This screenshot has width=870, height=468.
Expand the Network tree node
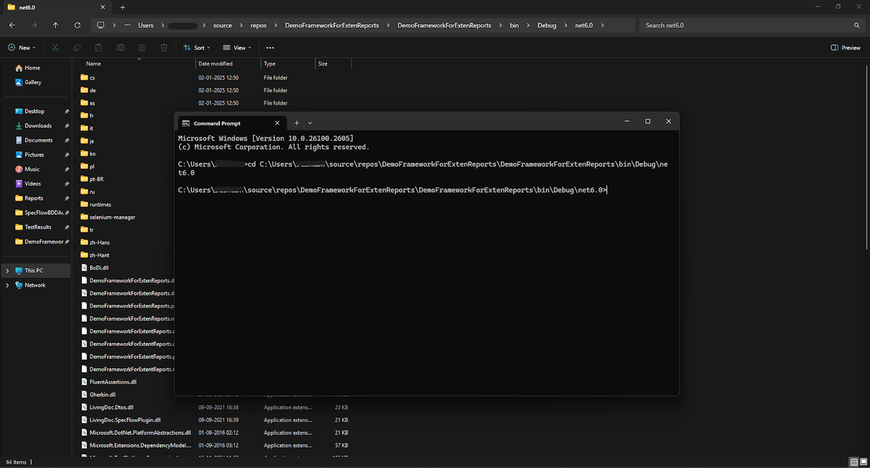pos(7,286)
